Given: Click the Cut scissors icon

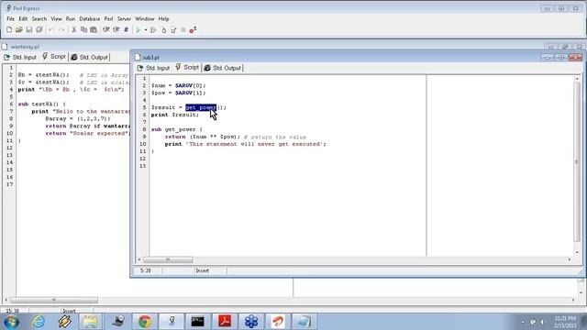Looking at the screenshot, I should click(73, 29).
